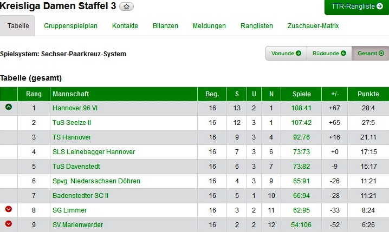Viewport: 389px width, 232px height.
Task: Open SLS Leinebagger Hannover team page
Action: tap(94, 152)
